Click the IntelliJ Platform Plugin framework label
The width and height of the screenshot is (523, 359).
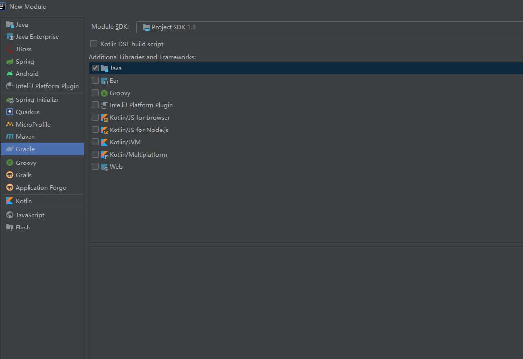point(141,105)
